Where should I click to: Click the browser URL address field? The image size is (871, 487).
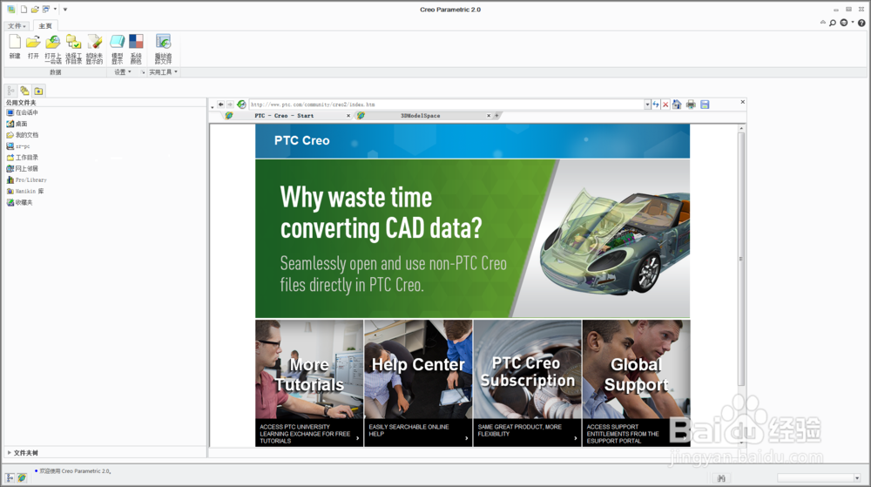(x=447, y=105)
